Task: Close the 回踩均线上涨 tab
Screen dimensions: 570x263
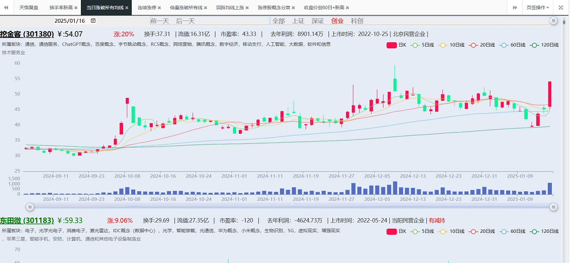Action: (x=247, y=7)
